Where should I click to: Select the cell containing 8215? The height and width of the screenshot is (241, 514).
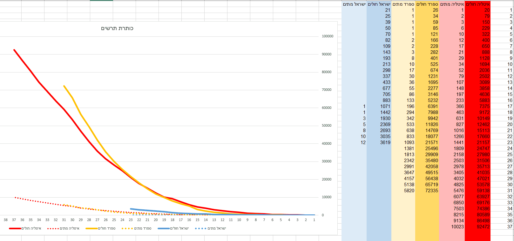tap(452, 215)
